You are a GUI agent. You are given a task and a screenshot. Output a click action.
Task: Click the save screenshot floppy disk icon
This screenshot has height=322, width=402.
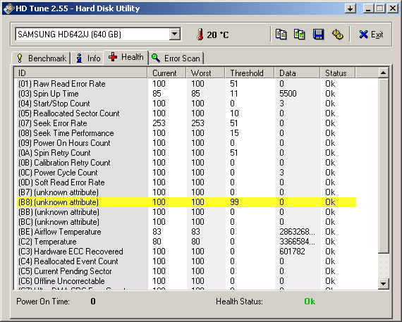pos(318,34)
